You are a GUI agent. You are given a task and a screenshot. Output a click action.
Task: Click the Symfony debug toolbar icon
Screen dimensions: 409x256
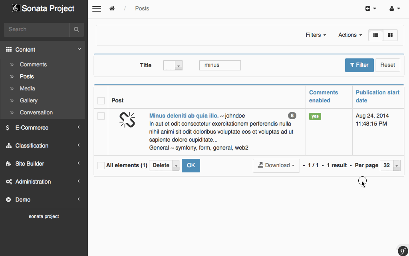[402, 250]
